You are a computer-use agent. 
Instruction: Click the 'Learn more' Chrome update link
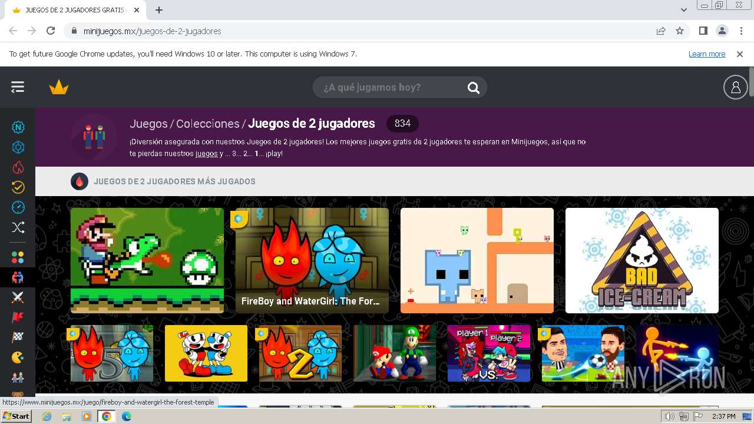pos(707,54)
